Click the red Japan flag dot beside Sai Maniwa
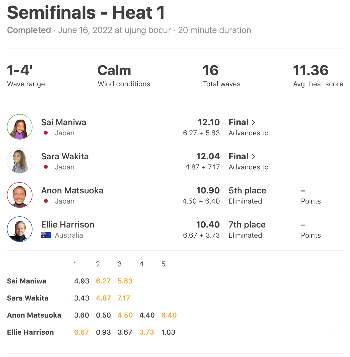Screen dimensions: 350x357 click(46, 133)
